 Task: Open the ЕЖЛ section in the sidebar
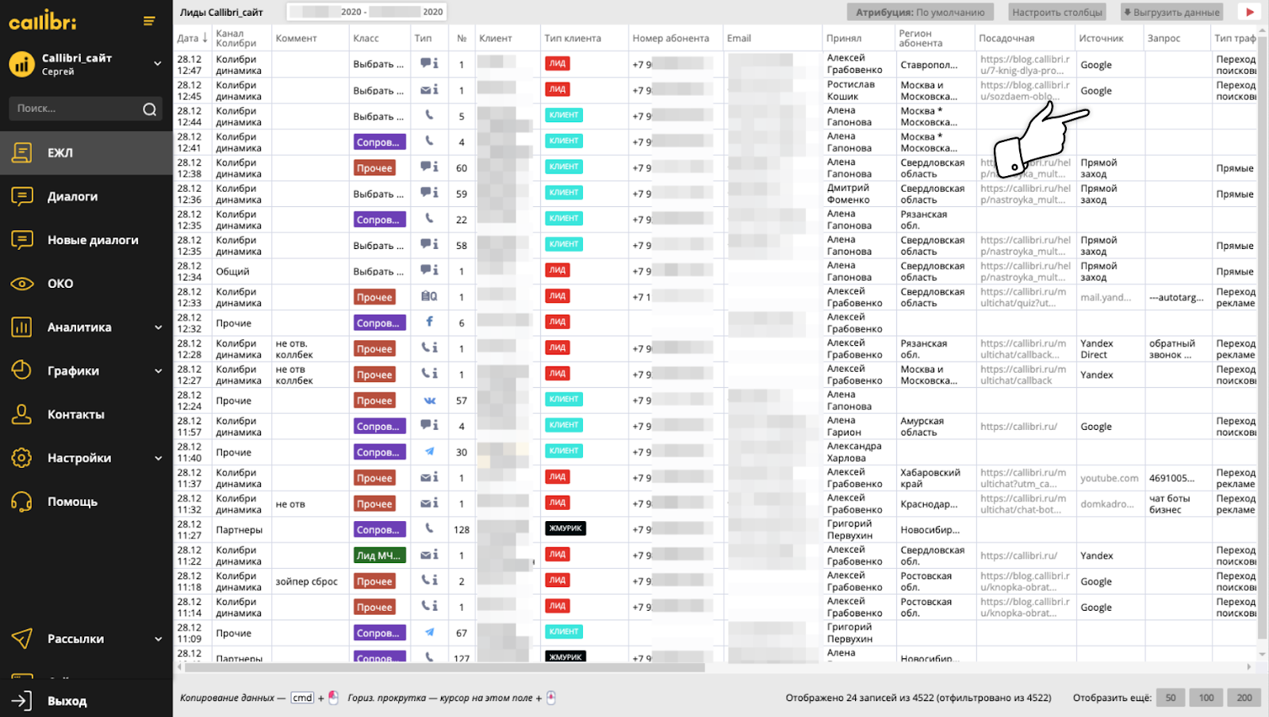pyautogui.click(x=60, y=153)
